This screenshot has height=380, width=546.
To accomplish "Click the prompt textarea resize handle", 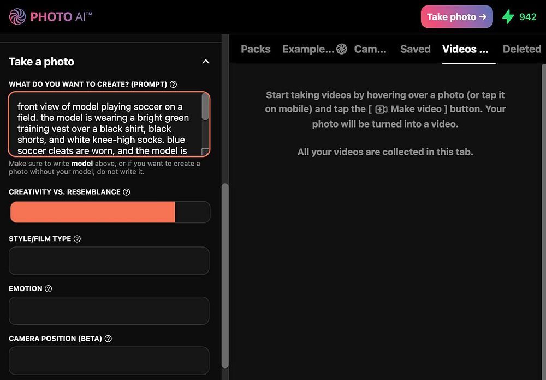I will click(205, 152).
